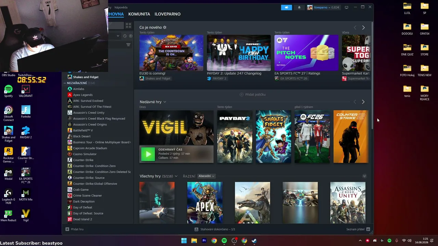Viewport: 438px width, 246px height.
Task: Collapse the NEZAŘAZENÉ category
Action: (65, 83)
